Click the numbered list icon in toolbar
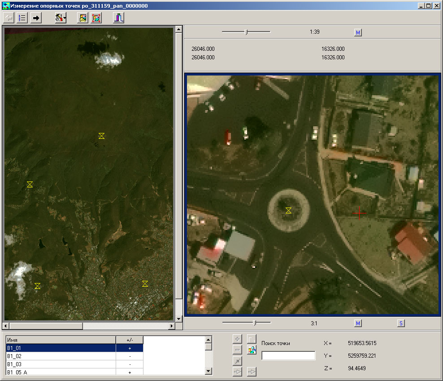 click(x=22, y=18)
